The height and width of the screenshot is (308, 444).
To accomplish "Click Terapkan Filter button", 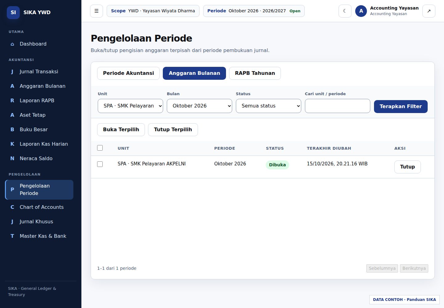I will [x=401, y=107].
